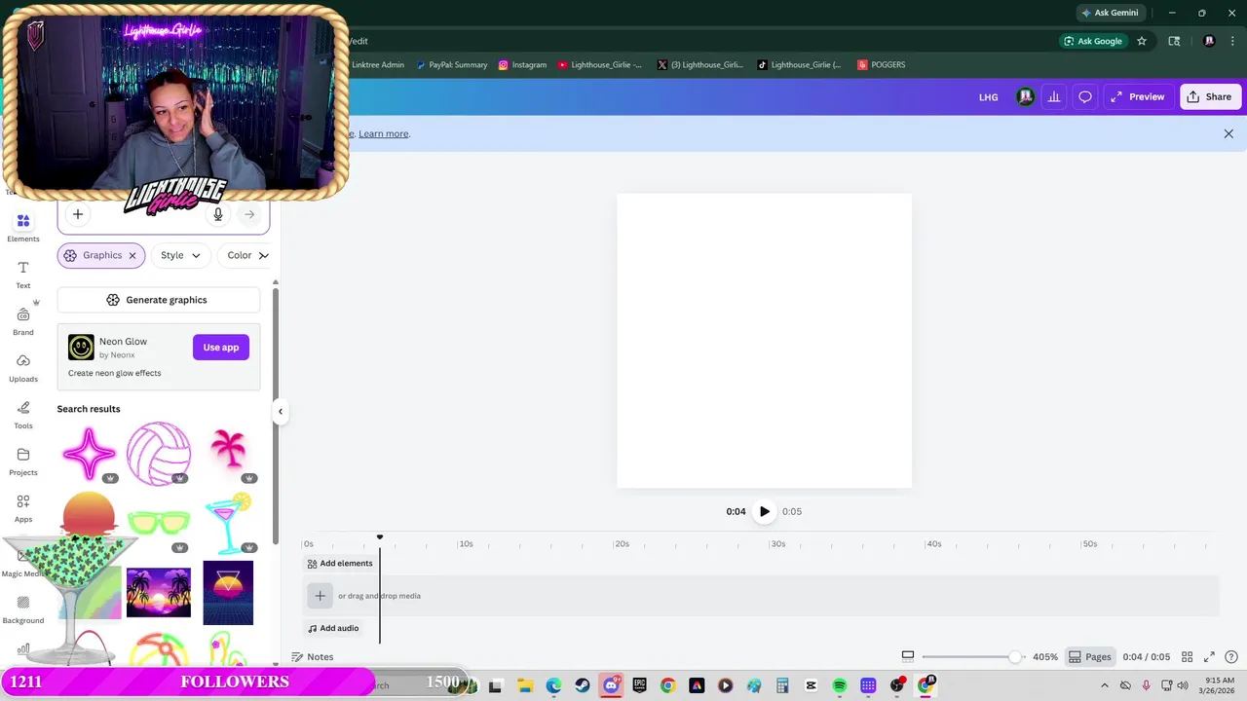The width and height of the screenshot is (1247, 701).
Task: Open the Elements sidebar panel
Action: coord(23,228)
